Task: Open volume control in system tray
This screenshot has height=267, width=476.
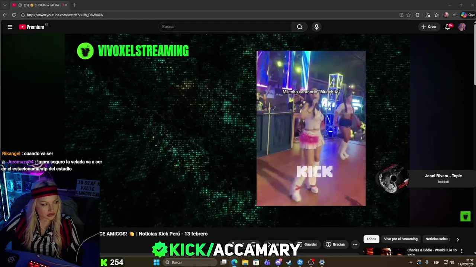Action: tap(452, 262)
